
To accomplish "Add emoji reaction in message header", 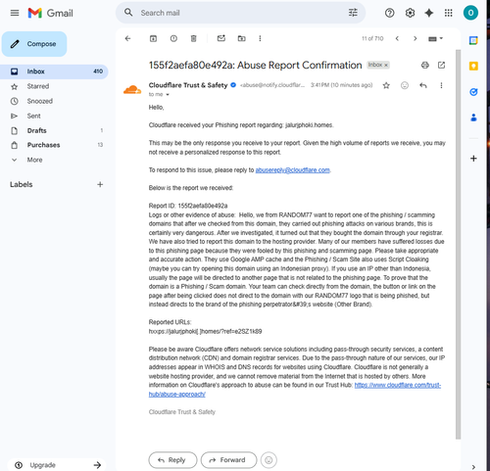I will click(405, 85).
